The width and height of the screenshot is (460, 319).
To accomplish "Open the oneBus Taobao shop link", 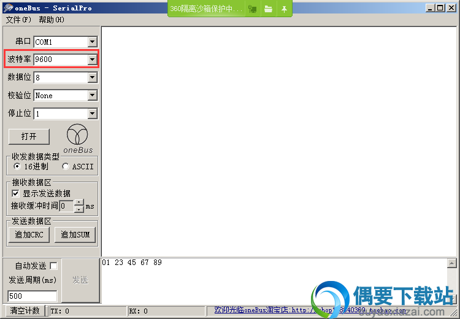I will [310, 310].
